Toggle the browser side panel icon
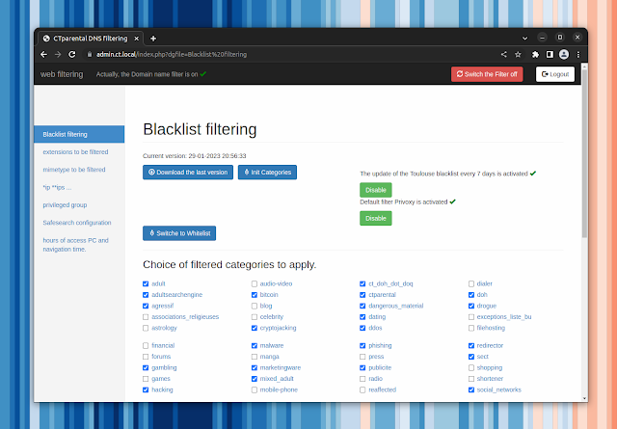The image size is (617, 429). click(550, 54)
